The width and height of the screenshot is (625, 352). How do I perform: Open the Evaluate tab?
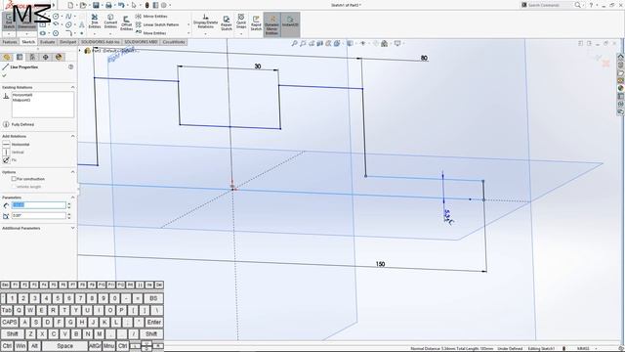click(x=48, y=42)
